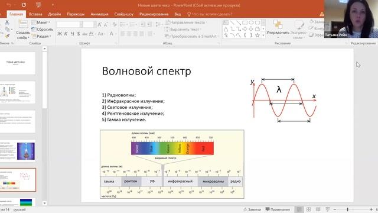Click the Cut scissors icon
Viewport: 378px width, 213px height.
click(x=7, y=22)
